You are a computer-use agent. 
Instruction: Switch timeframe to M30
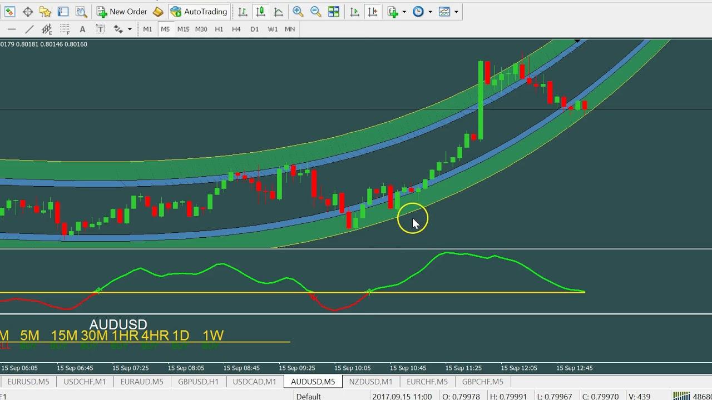[201, 29]
